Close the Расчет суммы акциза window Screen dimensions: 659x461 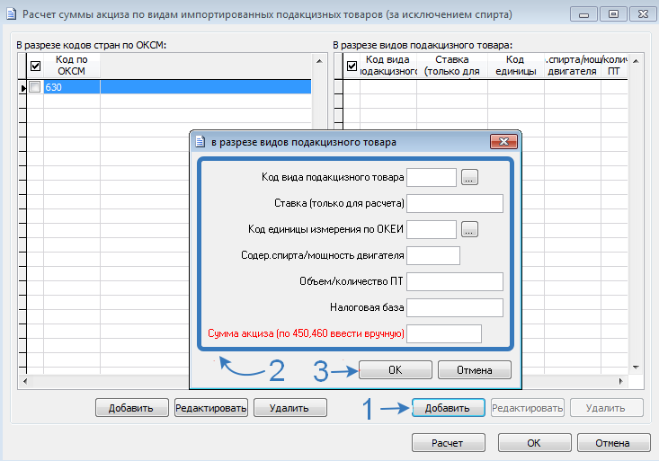643,14
